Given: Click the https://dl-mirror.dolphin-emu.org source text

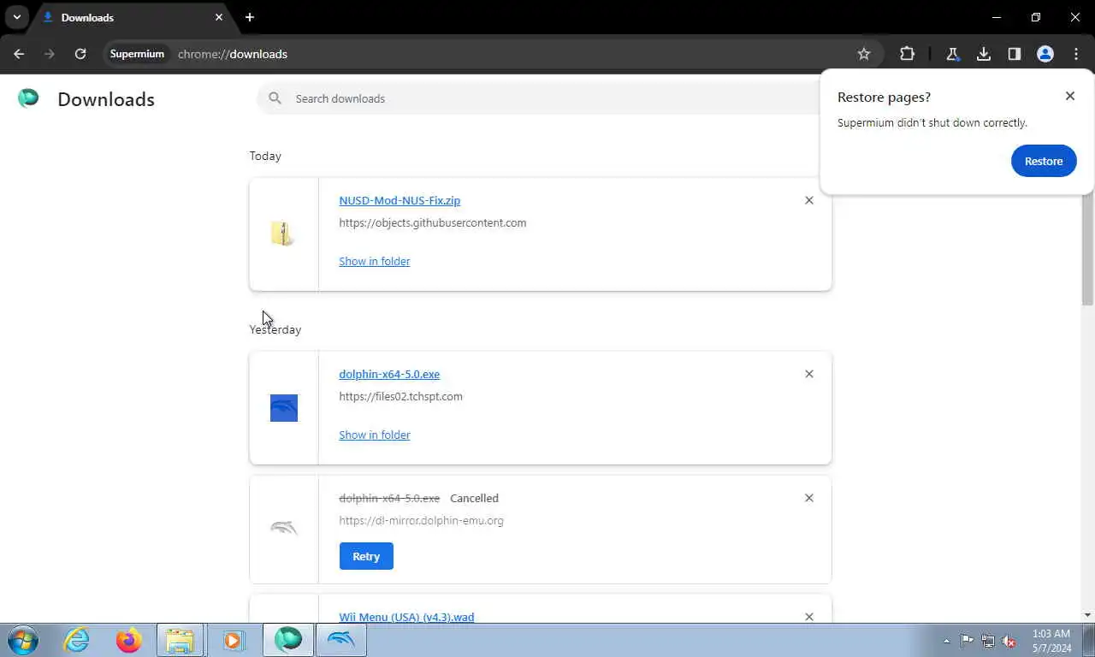Looking at the screenshot, I should click(421, 520).
